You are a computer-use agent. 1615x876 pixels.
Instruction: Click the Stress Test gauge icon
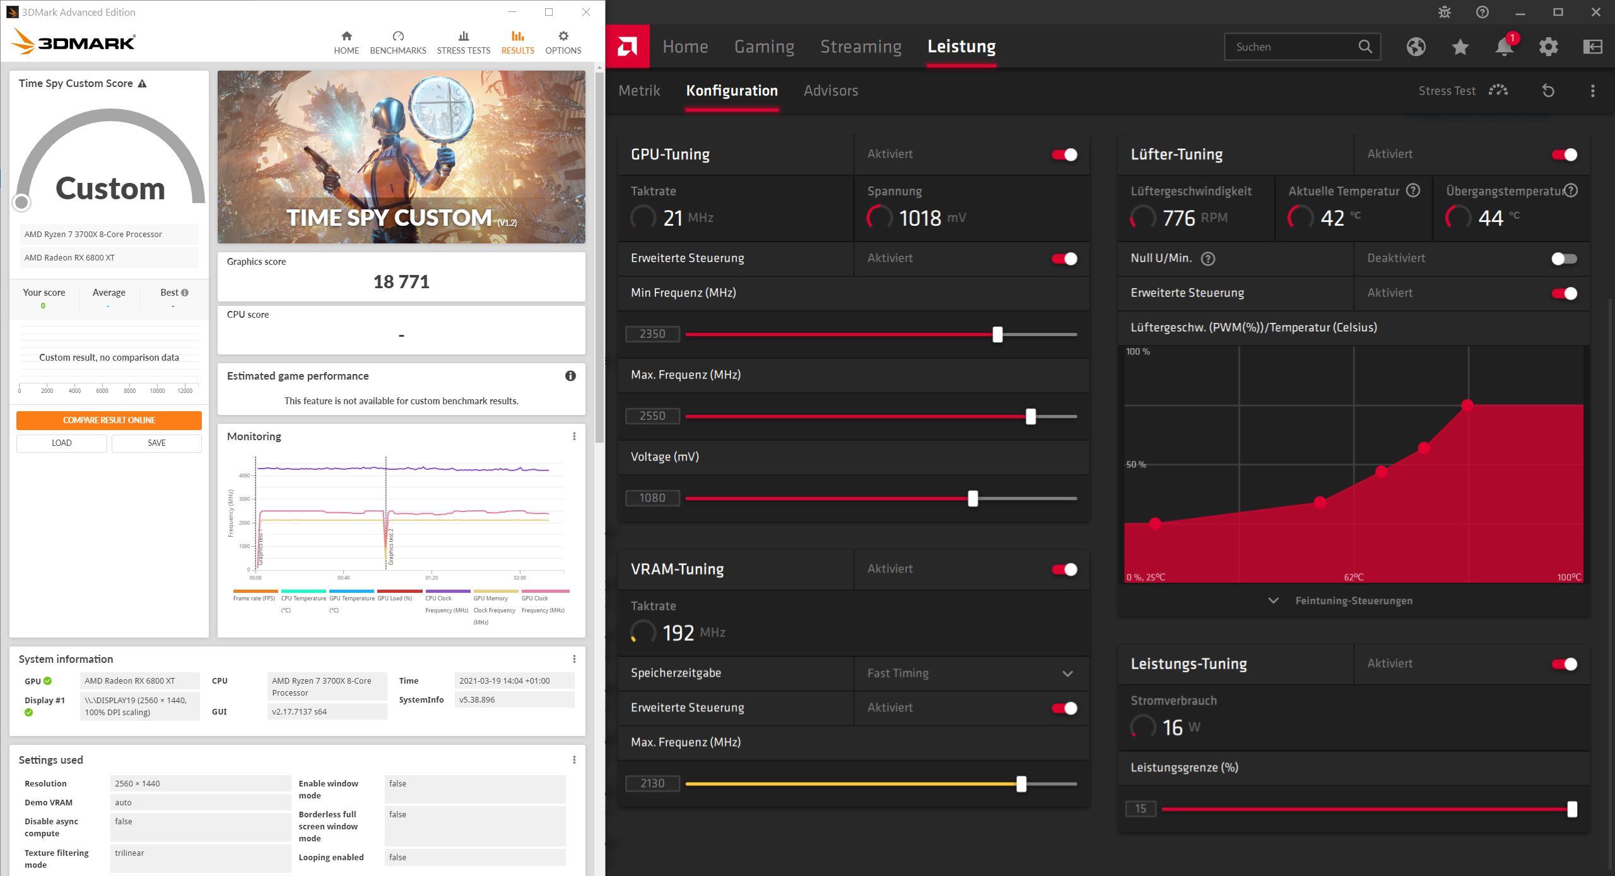click(1498, 91)
